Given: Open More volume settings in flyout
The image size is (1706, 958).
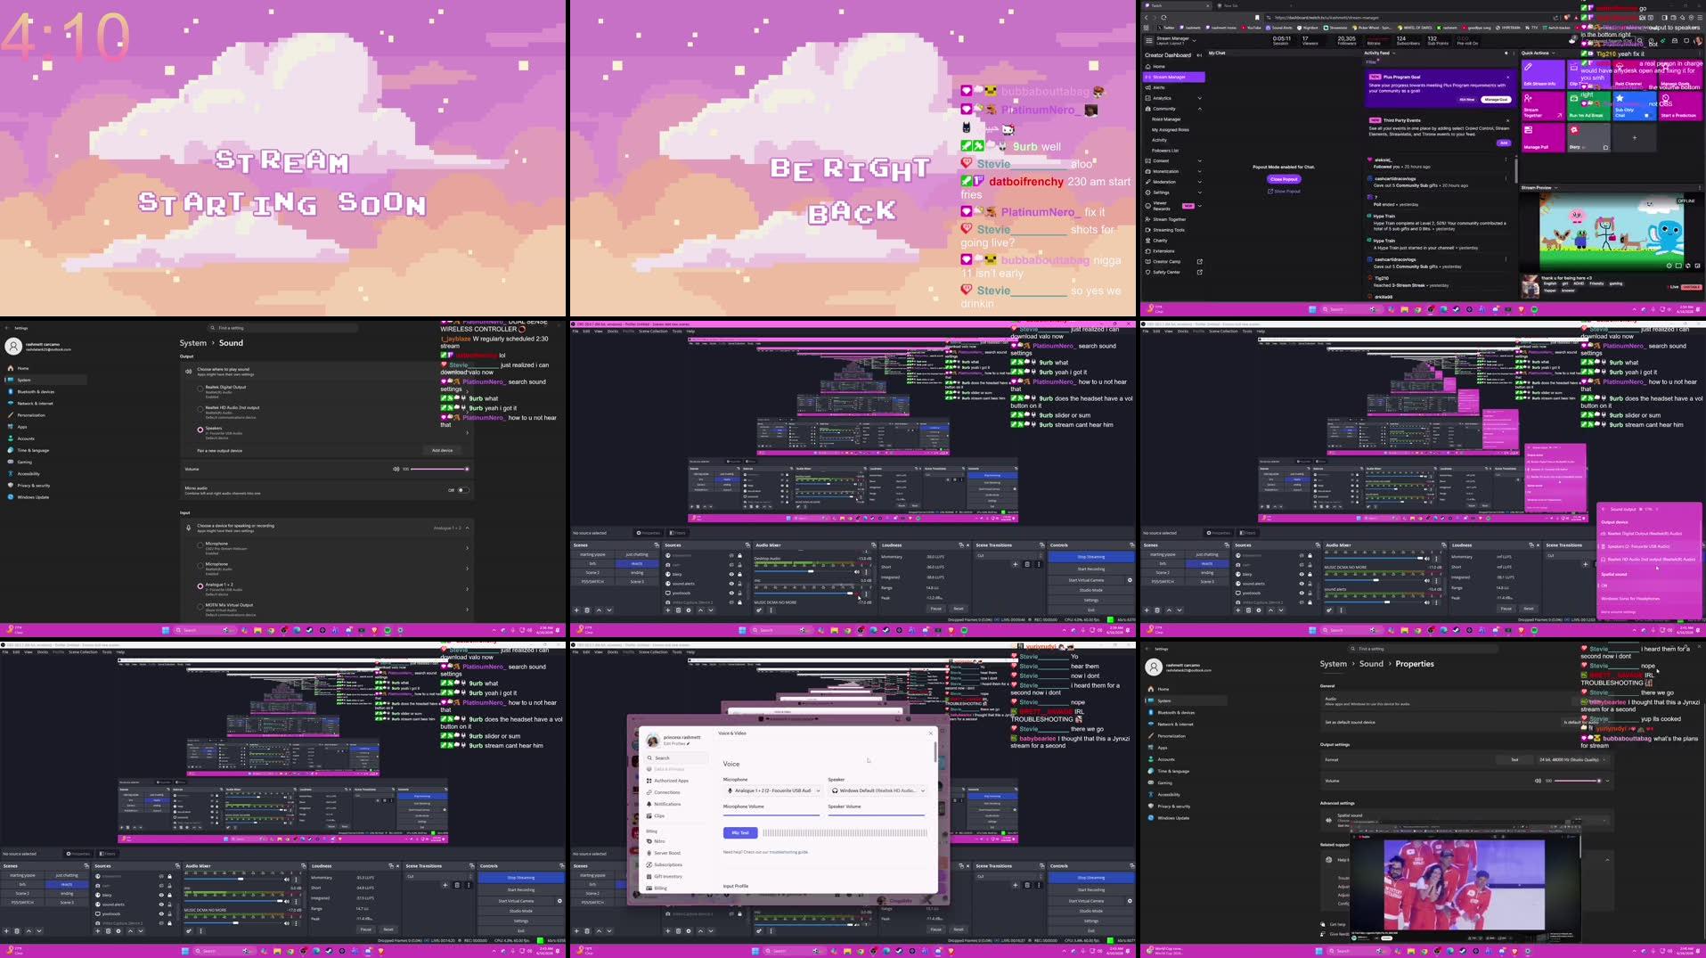Looking at the screenshot, I should click(x=1618, y=612).
